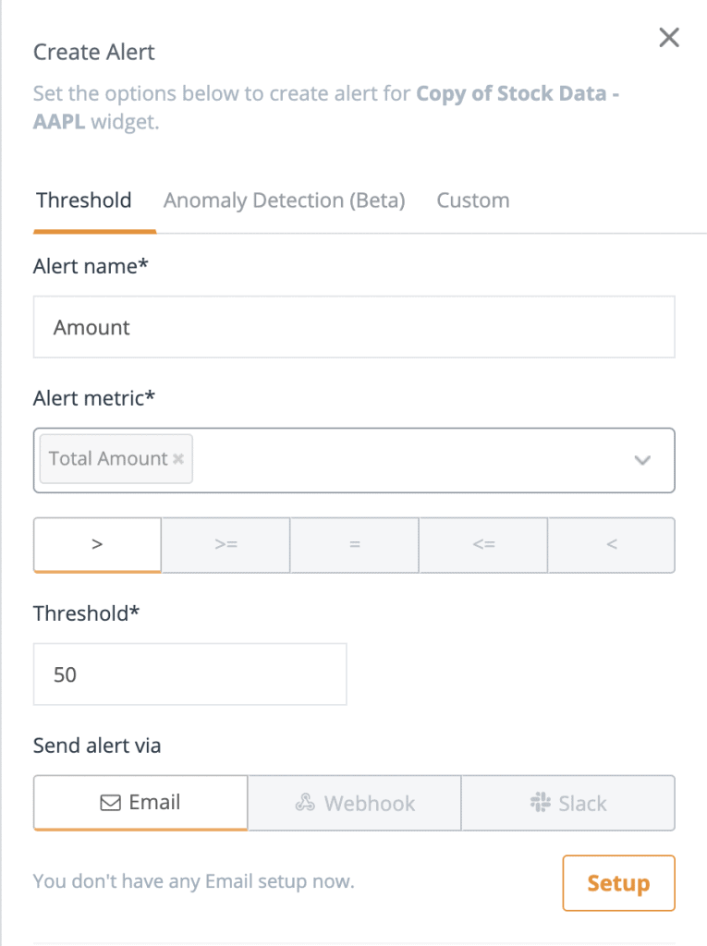Select Email as alert delivery method
Image resolution: width=707 pixels, height=946 pixels.
pyautogui.click(x=140, y=802)
